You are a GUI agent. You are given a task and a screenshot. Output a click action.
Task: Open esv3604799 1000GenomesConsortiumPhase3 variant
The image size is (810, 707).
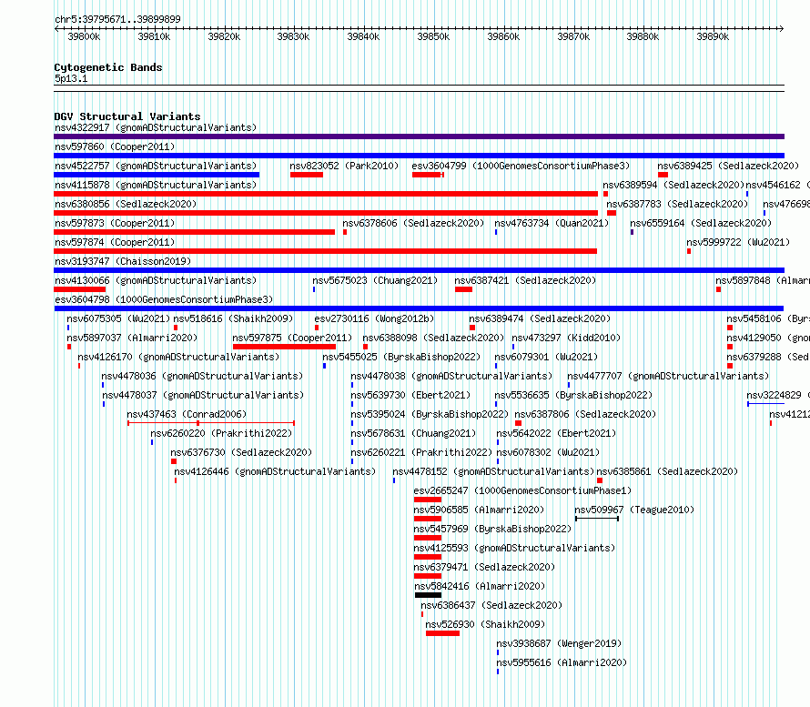pyautogui.click(x=521, y=166)
